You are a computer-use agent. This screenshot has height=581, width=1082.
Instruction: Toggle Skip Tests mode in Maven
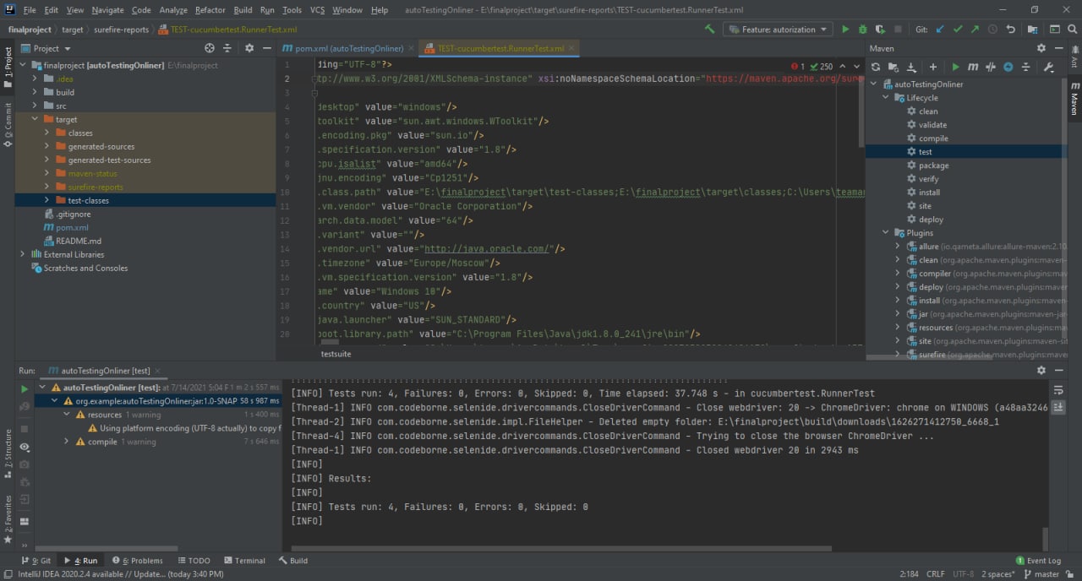[1008, 67]
